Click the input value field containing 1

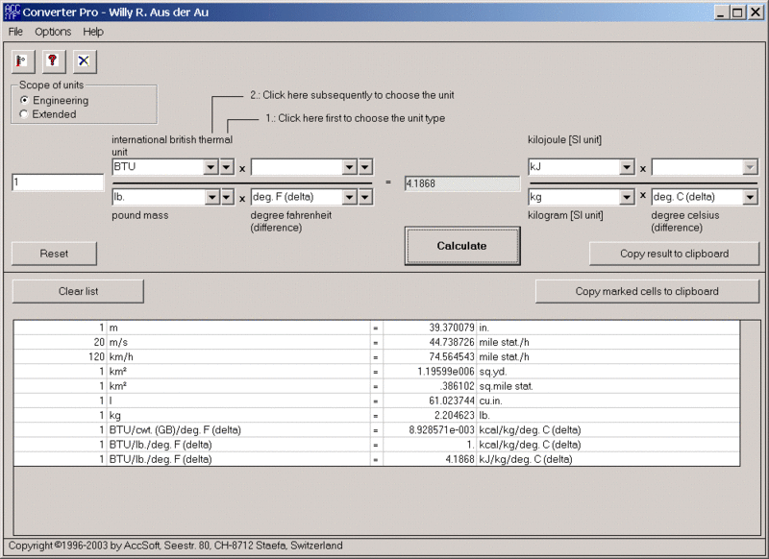58,182
